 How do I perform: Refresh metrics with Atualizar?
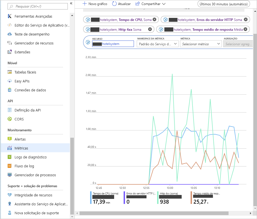[x=121, y=4]
